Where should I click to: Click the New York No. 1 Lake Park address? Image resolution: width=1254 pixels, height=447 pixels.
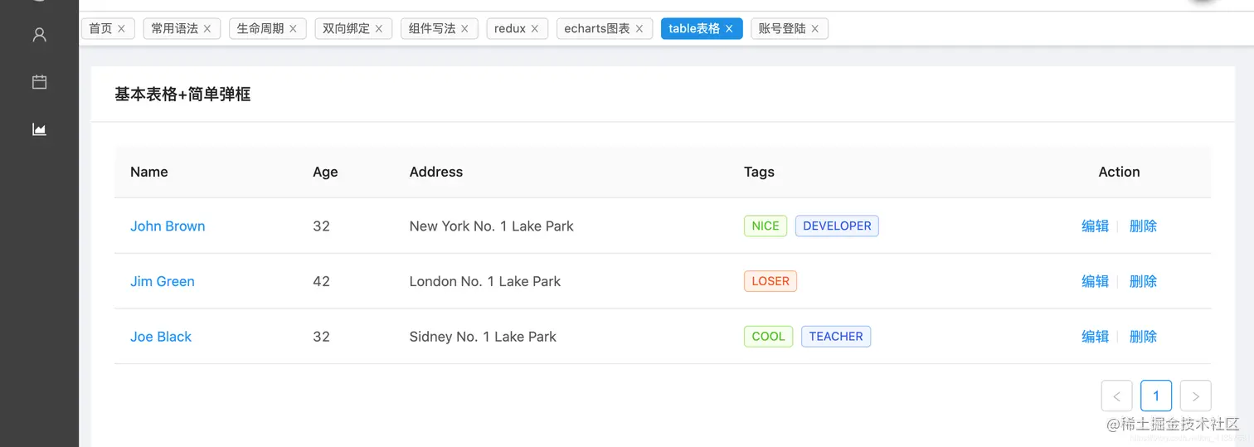pyautogui.click(x=492, y=226)
